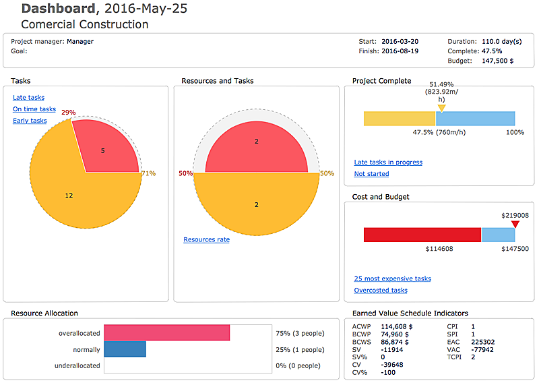Show the Overcosted tasks link
Image resolution: width=539 pixels, height=389 pixels.
(x=381, y=291)
